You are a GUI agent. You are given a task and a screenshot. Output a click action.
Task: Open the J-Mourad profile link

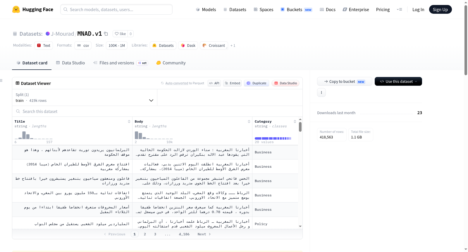[63, 34]
